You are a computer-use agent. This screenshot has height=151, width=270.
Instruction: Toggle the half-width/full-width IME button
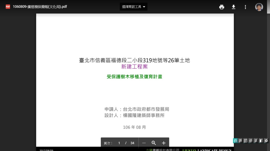(x=261, y=141)
